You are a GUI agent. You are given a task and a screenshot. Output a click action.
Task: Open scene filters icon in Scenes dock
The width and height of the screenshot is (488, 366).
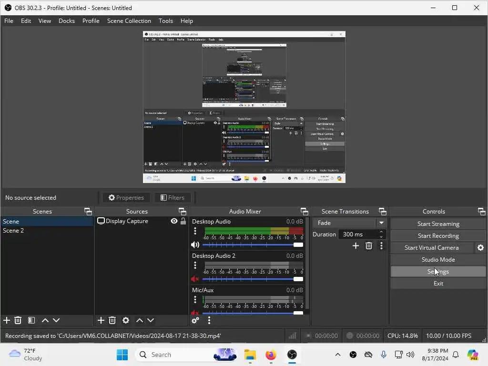click(x=31, y=320)
